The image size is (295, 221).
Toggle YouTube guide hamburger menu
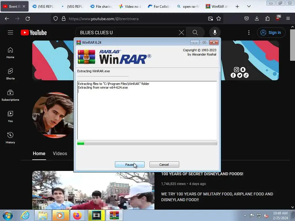(10, 33)
